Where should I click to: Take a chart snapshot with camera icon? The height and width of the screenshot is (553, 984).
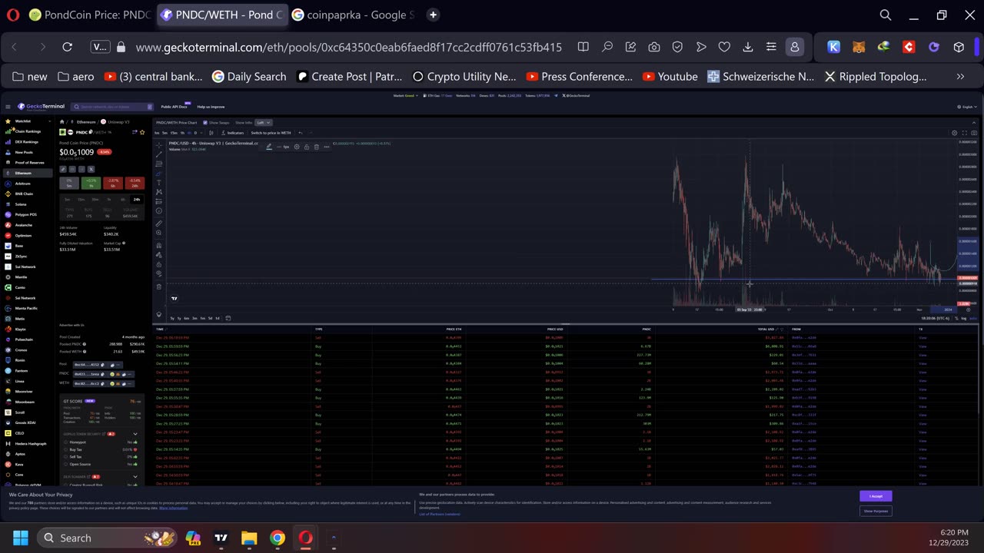[974, 133]
